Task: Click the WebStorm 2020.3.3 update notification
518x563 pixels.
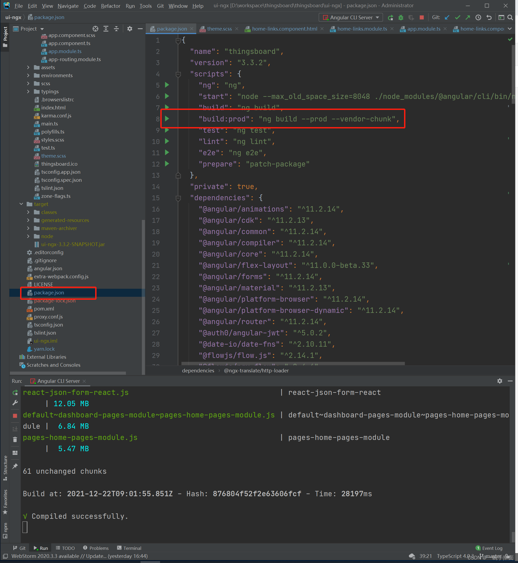Action: pyautogui.click(x=79, y=556)
